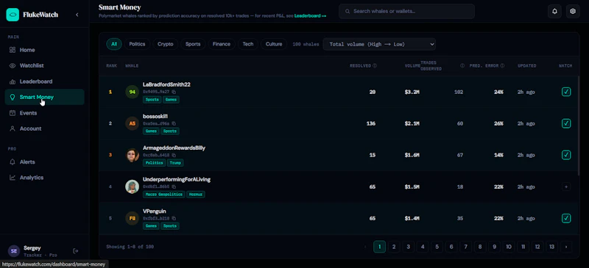The image size is (589, 268).
Task: Click the Hormuz tag
Action: 196,195
